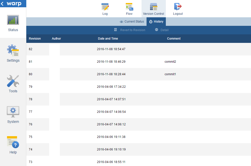Click the row for revision 80
Screen dimensions: 251x166
pyautogui.click(x=125, y=74)
